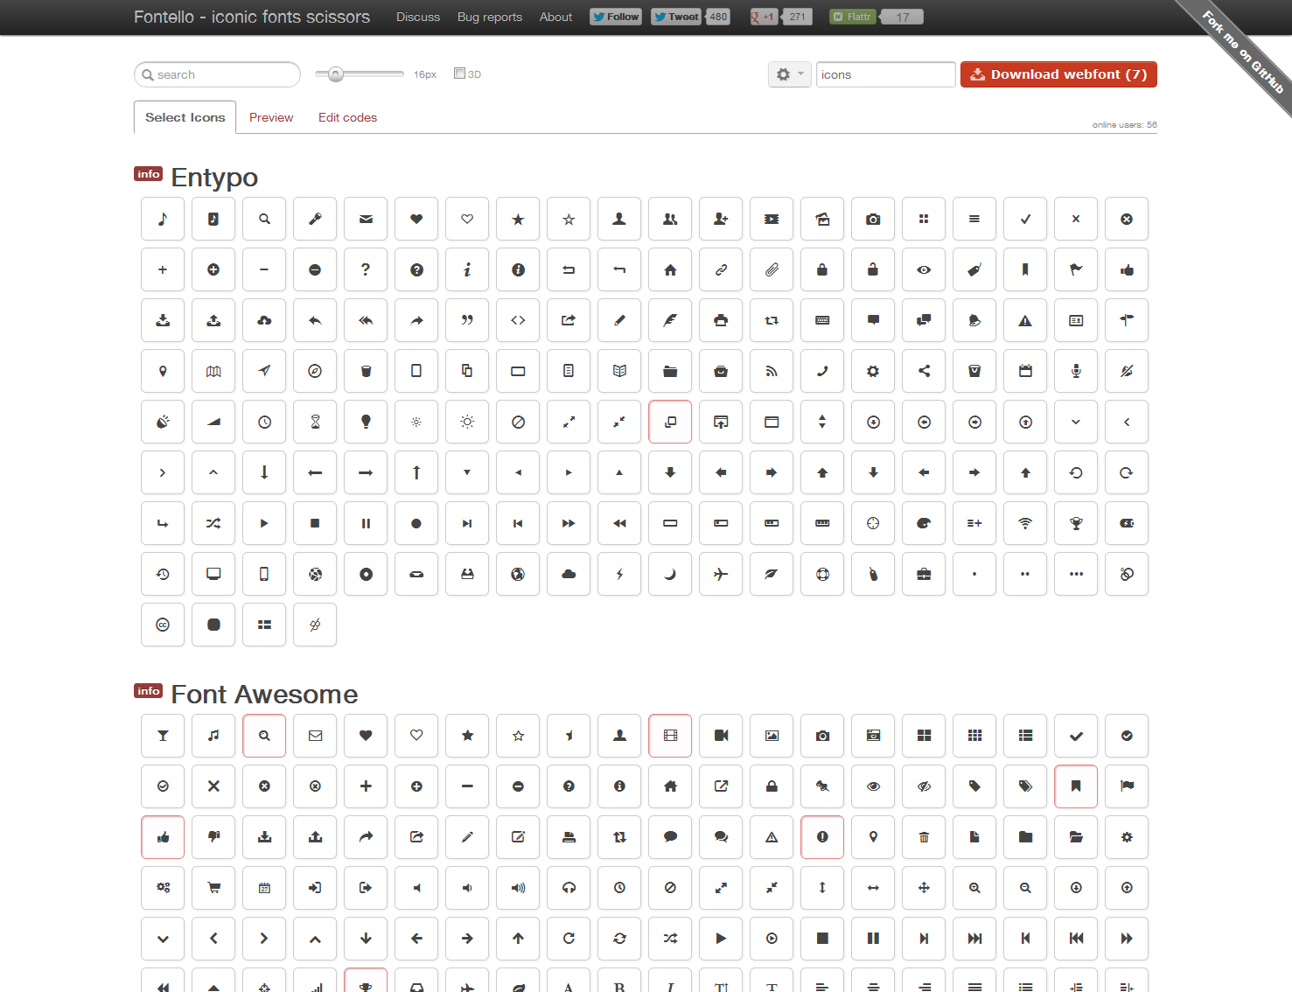Pick the Entypo trophy icon
The height and width of the screenshot is (992, 1292).
[x=1076, y=524]
